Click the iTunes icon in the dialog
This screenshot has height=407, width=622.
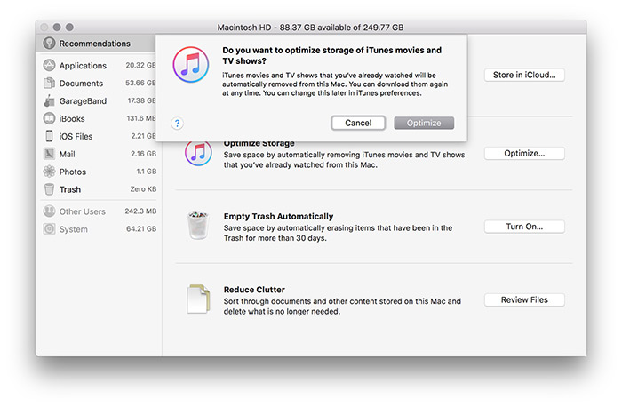[x=191, y=65]
